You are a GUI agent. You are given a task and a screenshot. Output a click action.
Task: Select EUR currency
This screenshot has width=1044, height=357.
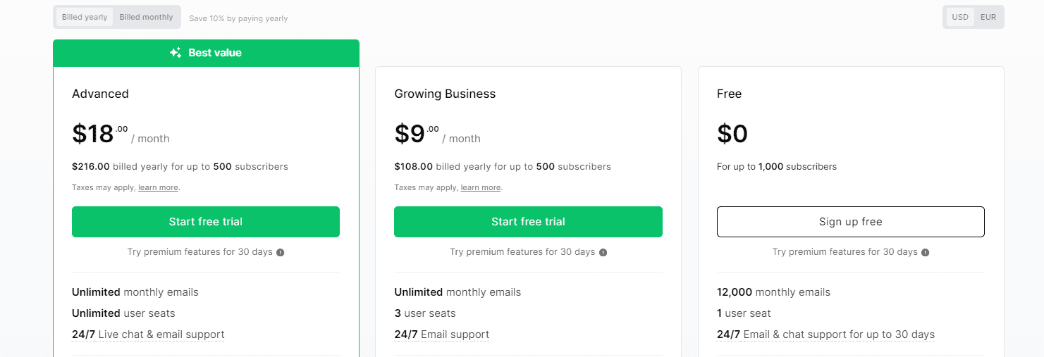click(988, 17)
